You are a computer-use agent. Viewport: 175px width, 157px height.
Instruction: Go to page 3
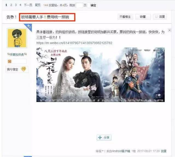[16, 5]
